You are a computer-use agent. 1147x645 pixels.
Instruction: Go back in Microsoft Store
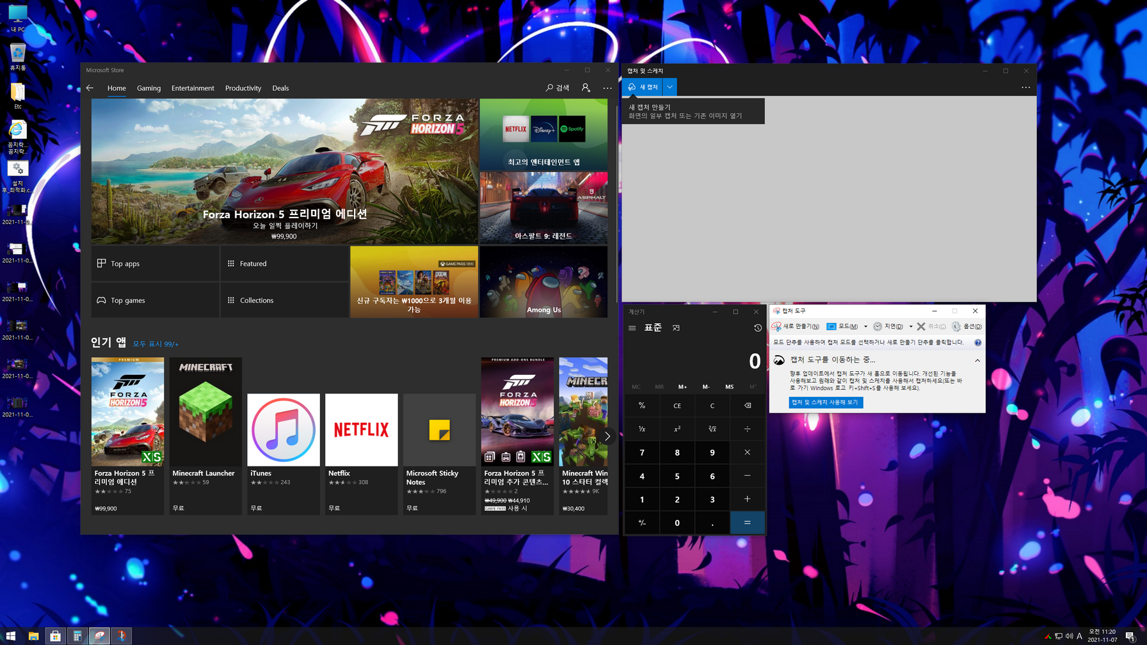click(x=90, y=88)
